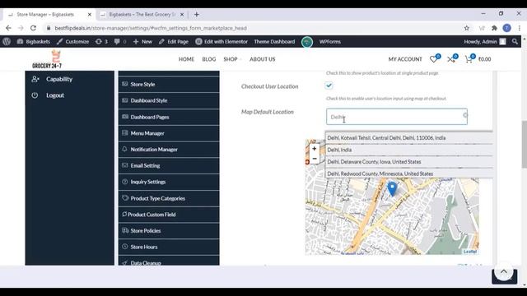Click the round green admin bar icon
Image resolution: width=527 pixels, height=296 pixels.
[307, 42]
